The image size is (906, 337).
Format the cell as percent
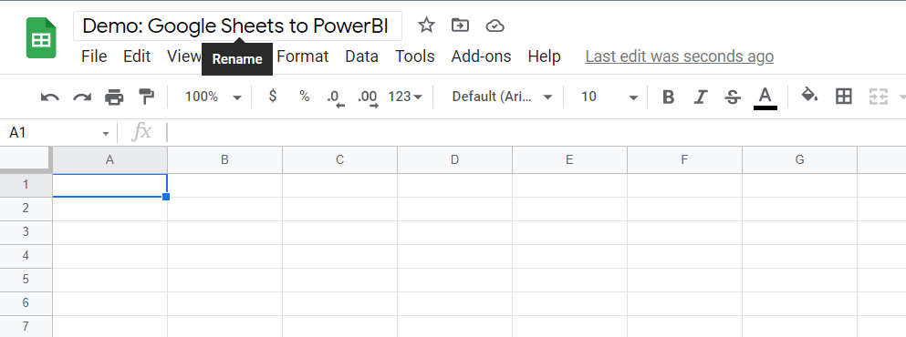tap(304, 97)
